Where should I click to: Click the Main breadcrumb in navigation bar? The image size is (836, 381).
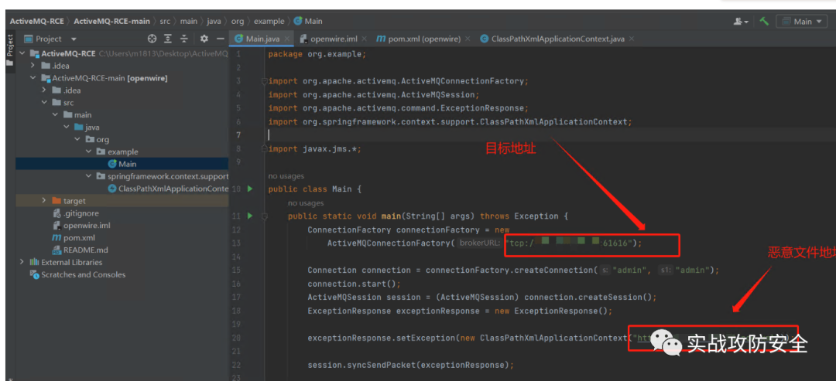pyautogui.click(x=308, y=22)
